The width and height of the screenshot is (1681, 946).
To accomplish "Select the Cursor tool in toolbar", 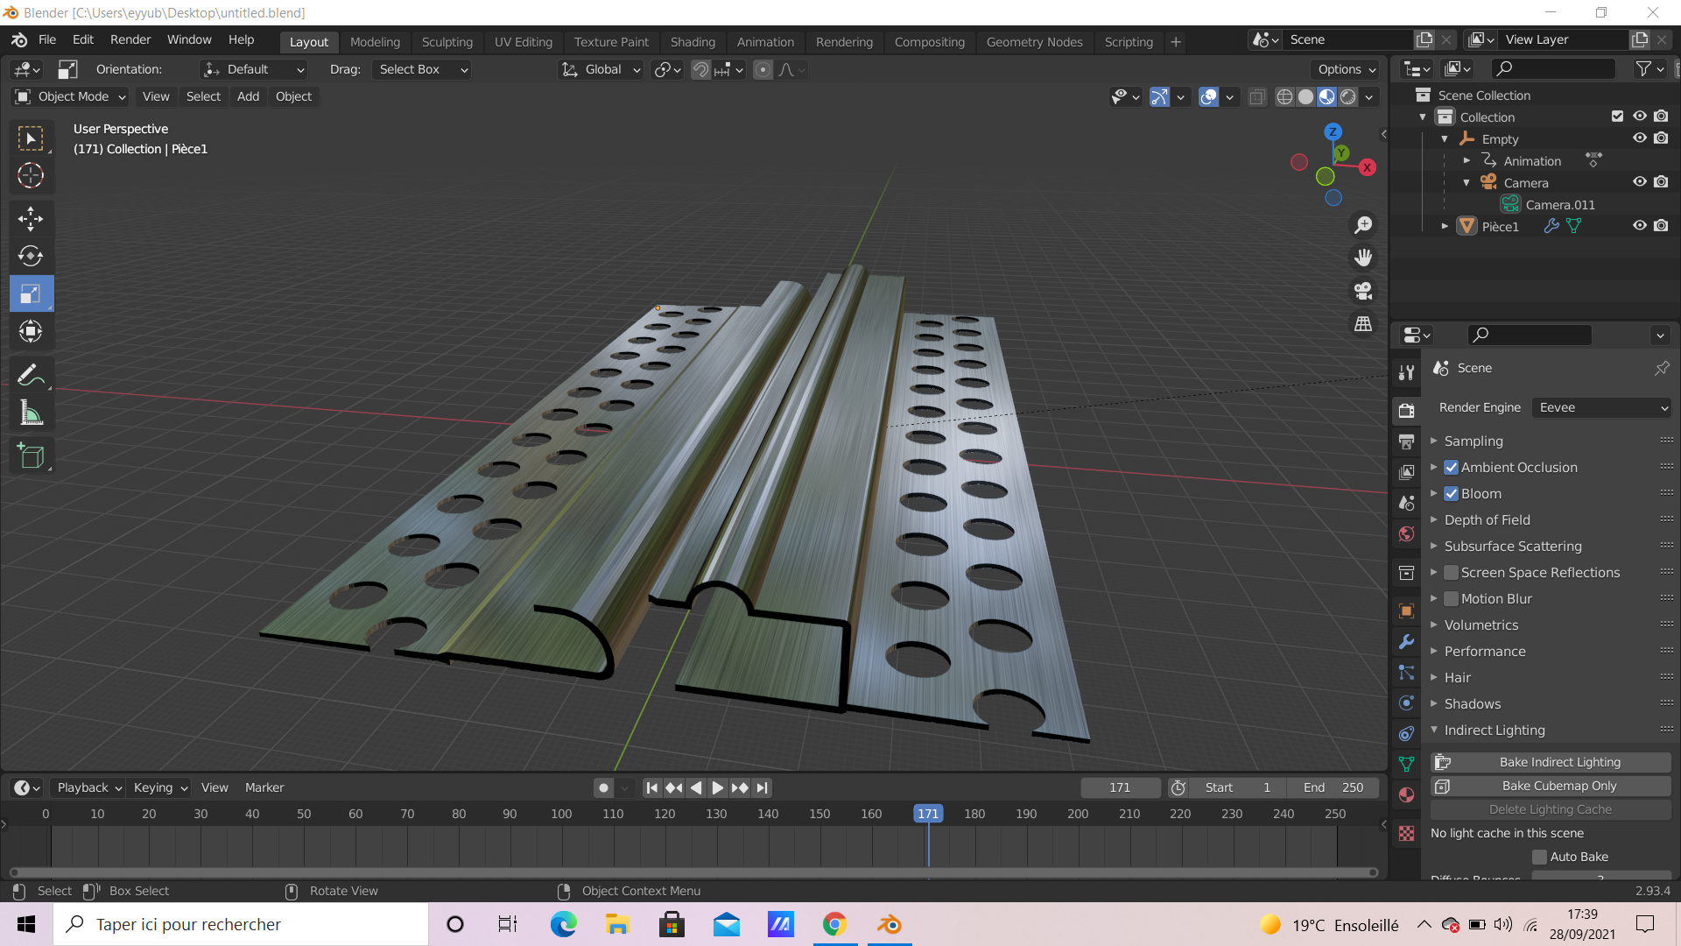I will click(31, 176).
